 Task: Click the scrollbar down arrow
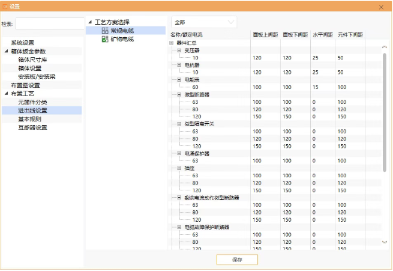point(385,242)
